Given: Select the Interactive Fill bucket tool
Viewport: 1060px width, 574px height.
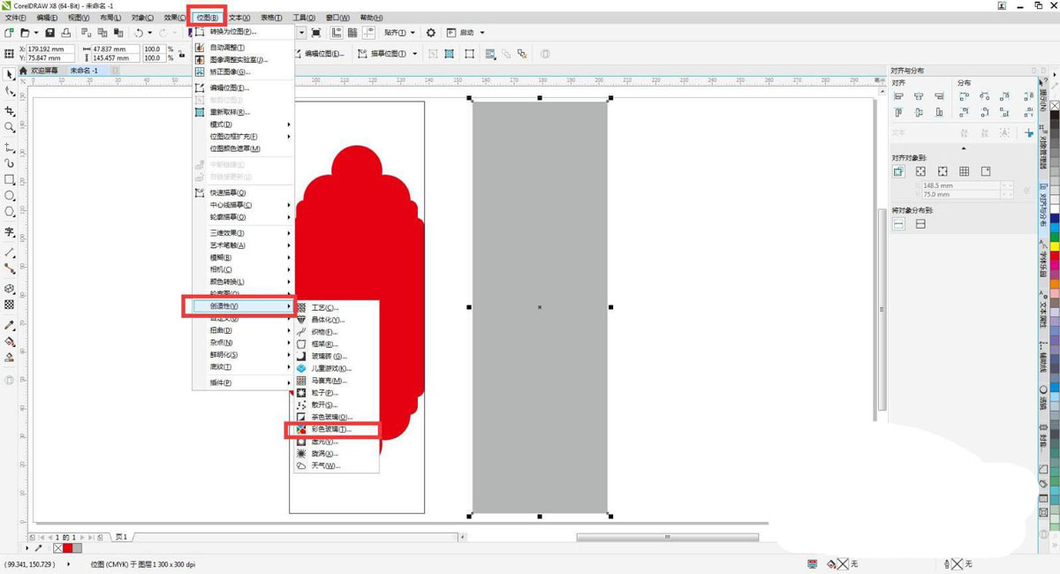Looking at the screenshot, I should pos(10,342).
